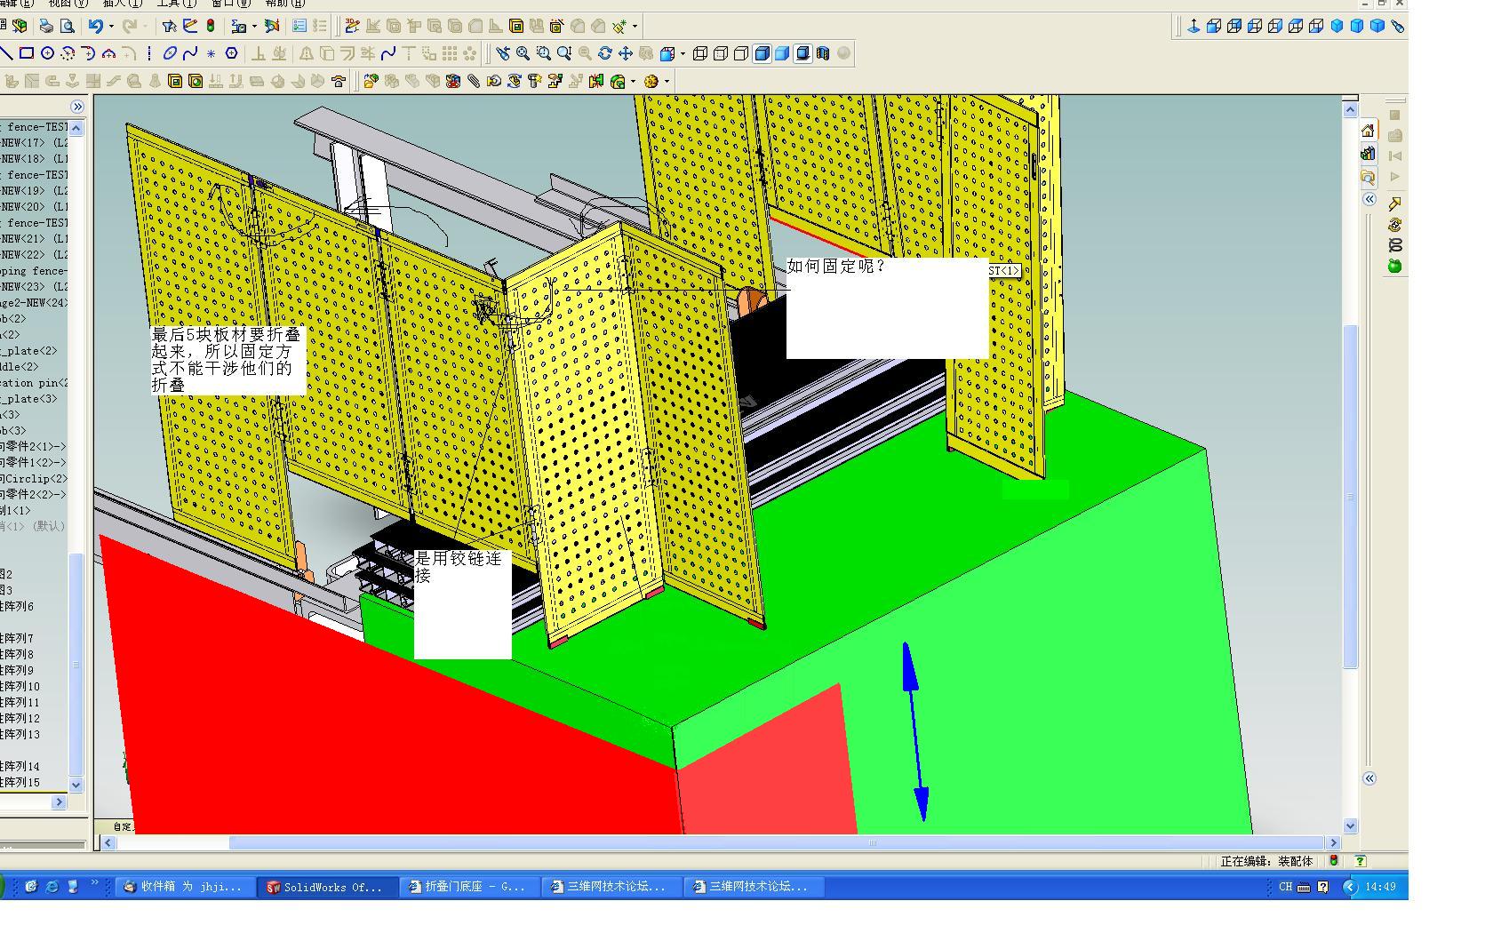
Task: Toggle Section View display
Action: click(823, 53)
